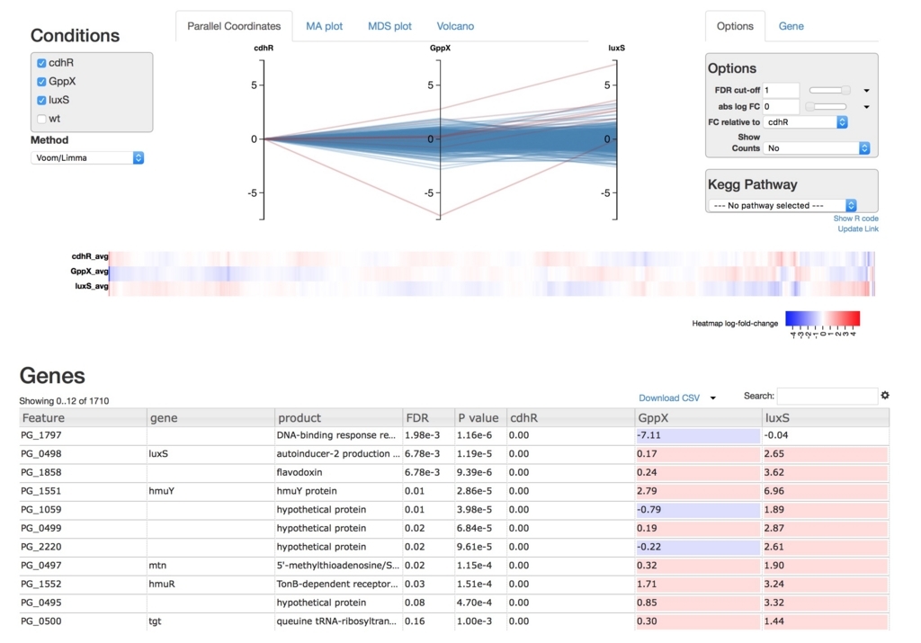Open the table settings gear icon
Image resolution: width=921 pixels, height=643 pixels.
click(885, 395)
